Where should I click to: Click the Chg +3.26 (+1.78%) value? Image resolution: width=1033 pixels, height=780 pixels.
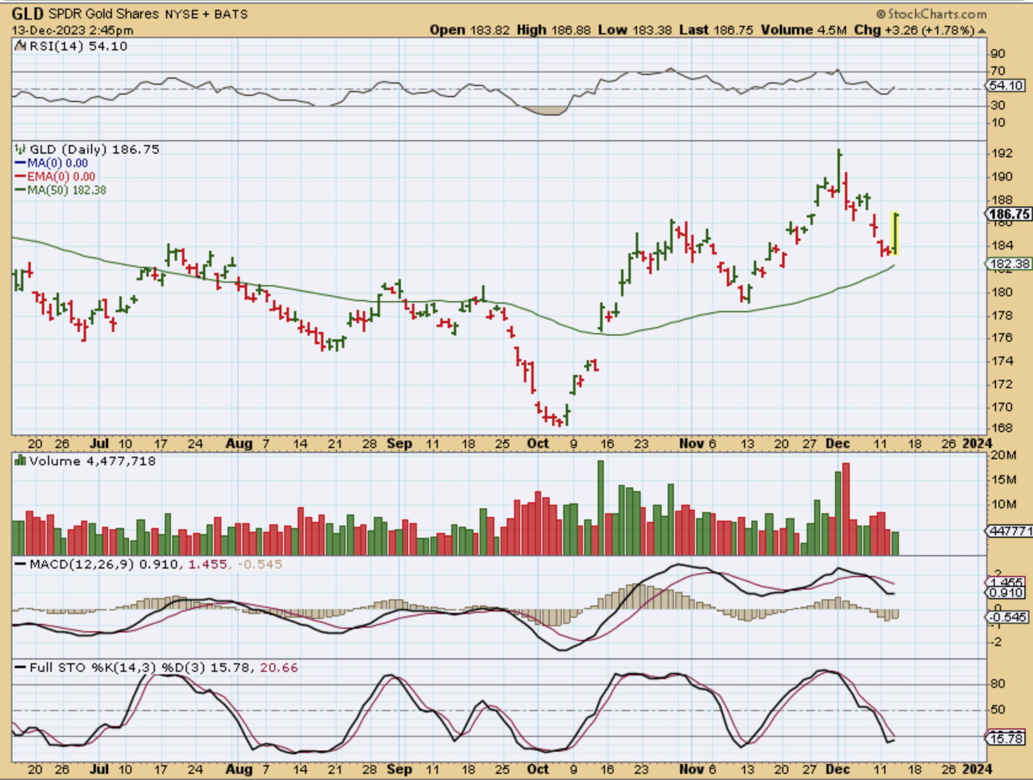pos(914,30)
